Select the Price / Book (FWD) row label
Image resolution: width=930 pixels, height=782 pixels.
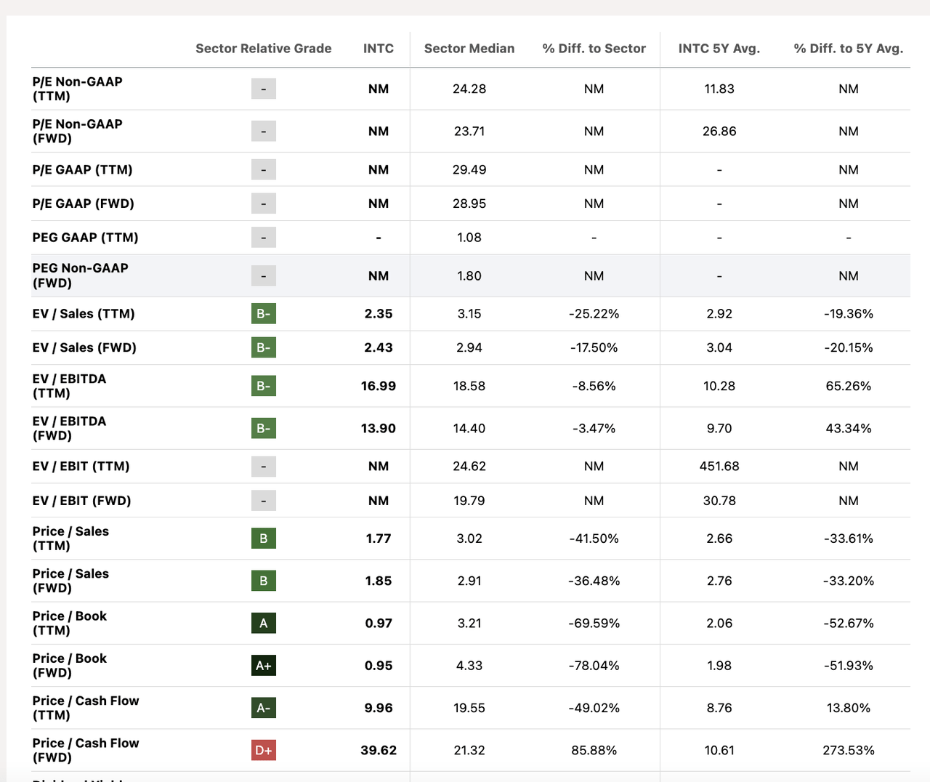pyautogui.click(x=70, y=666)
